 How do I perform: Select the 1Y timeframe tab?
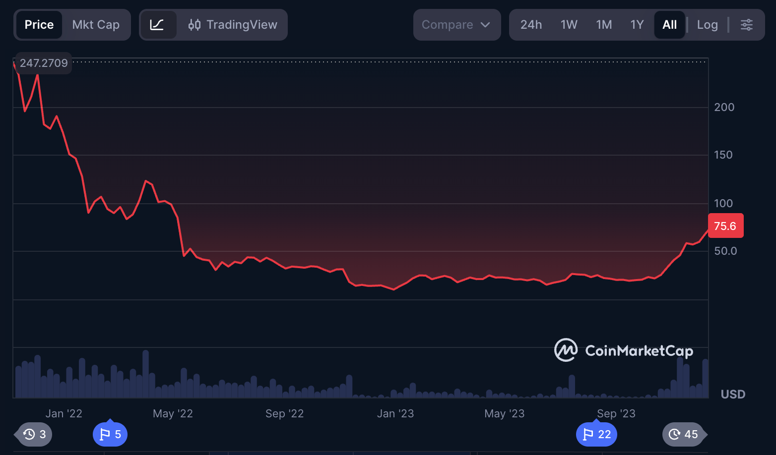[x=637, y=24]
